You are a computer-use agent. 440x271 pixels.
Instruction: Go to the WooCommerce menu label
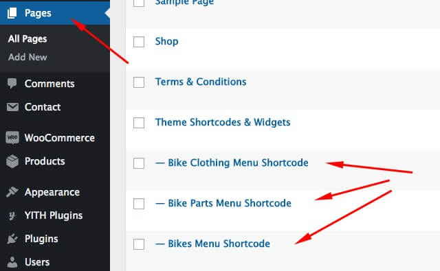pyautogui.click(x=60, y=138)
